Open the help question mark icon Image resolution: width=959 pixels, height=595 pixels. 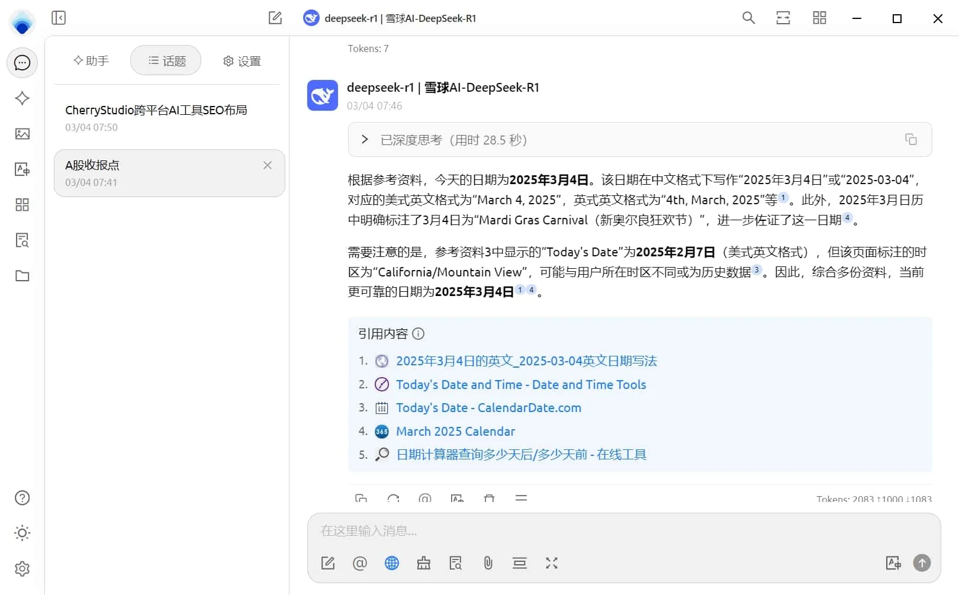click(x=22, y=498)
